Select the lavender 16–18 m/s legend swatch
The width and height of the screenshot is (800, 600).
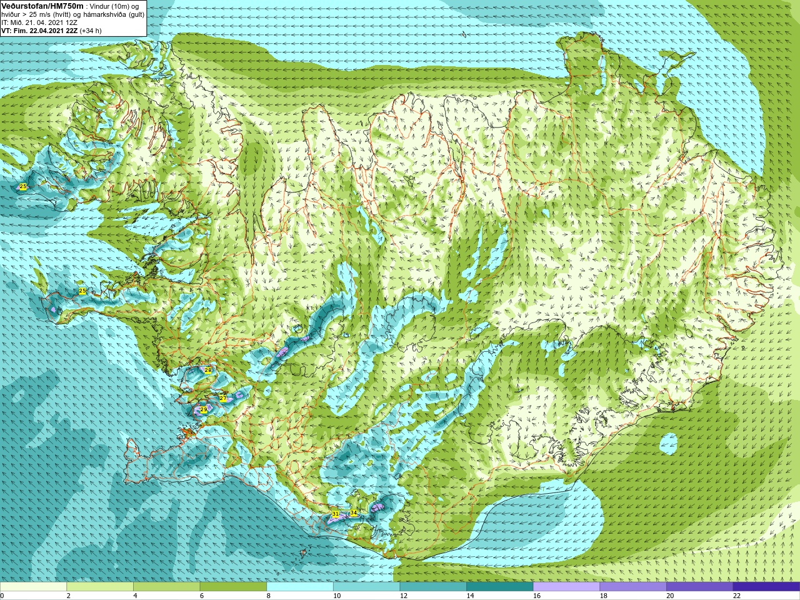pos(566,587)
